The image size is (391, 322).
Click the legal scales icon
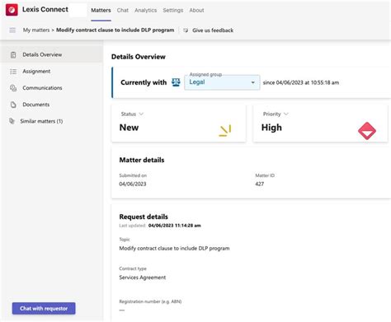176,82
